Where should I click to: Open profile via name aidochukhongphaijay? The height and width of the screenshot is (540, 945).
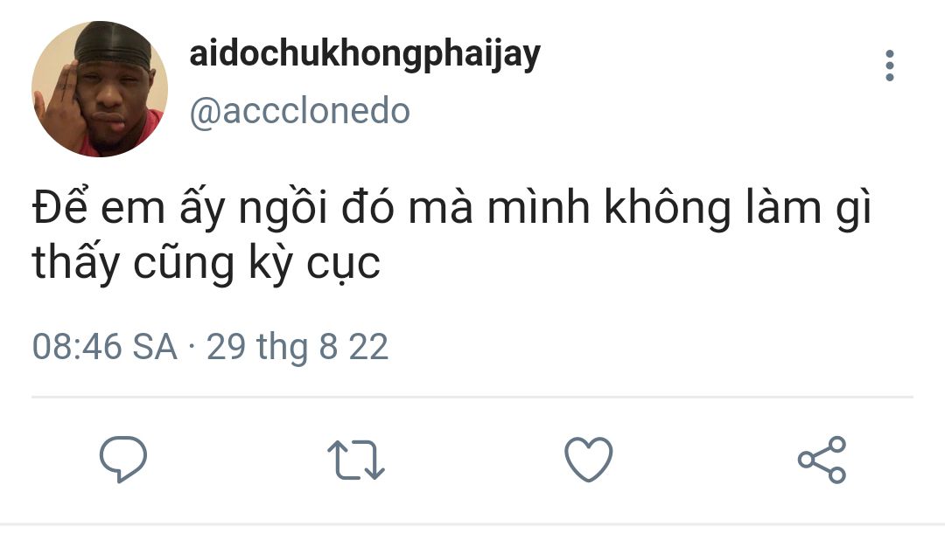coord(365,55)
